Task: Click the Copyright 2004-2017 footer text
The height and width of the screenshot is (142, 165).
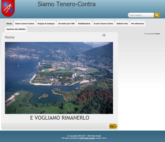Action: point(84,136)
